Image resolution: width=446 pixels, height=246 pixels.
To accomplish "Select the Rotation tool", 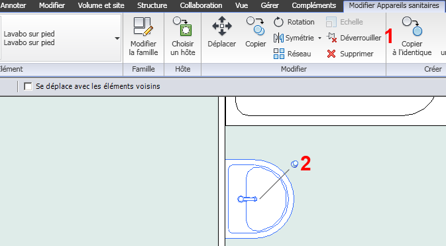I will click(x=294, y=22).
